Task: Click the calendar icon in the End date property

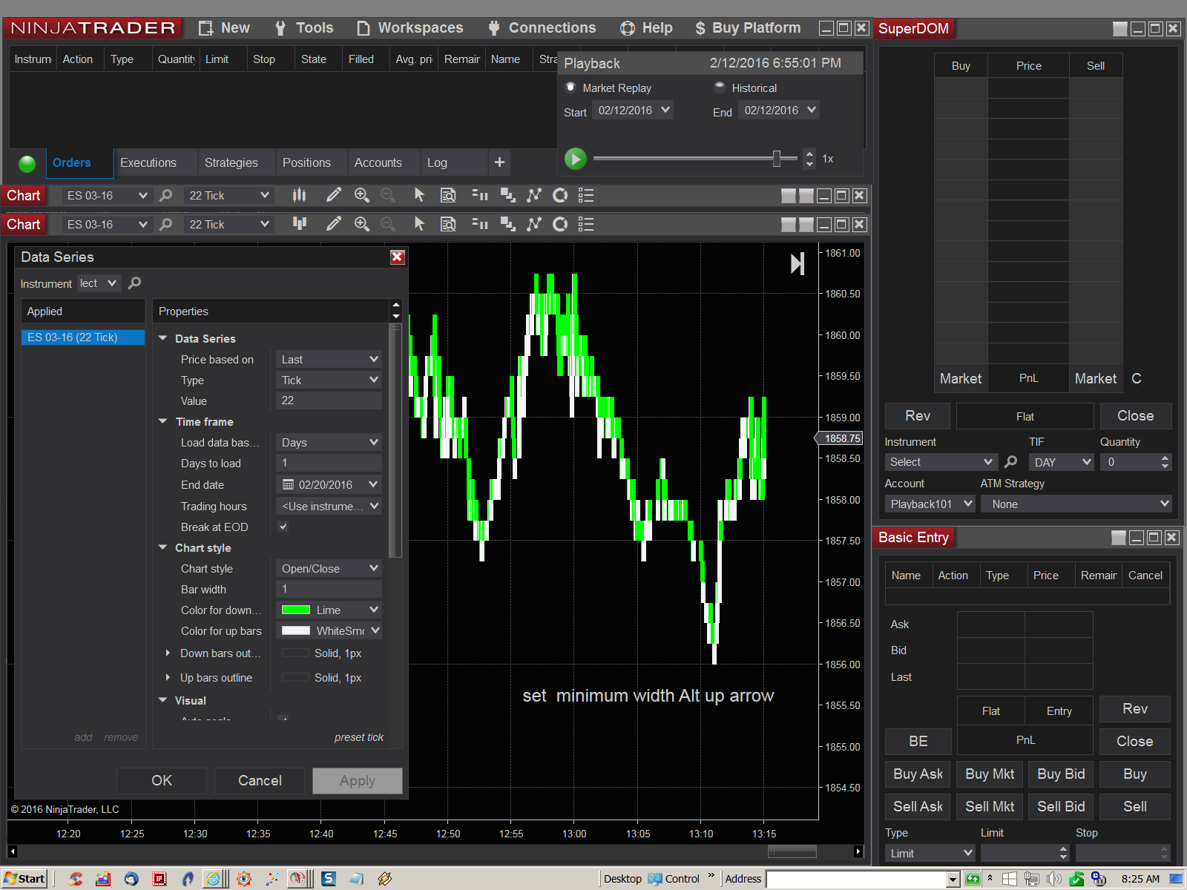Action: [x=289, y=484]
